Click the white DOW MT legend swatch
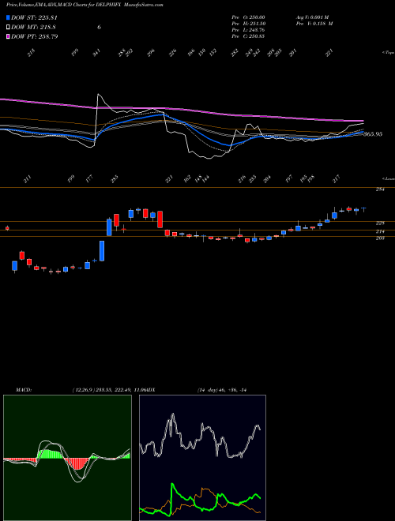The height and width of the screenshot is (521, 395). coord(9,27)
